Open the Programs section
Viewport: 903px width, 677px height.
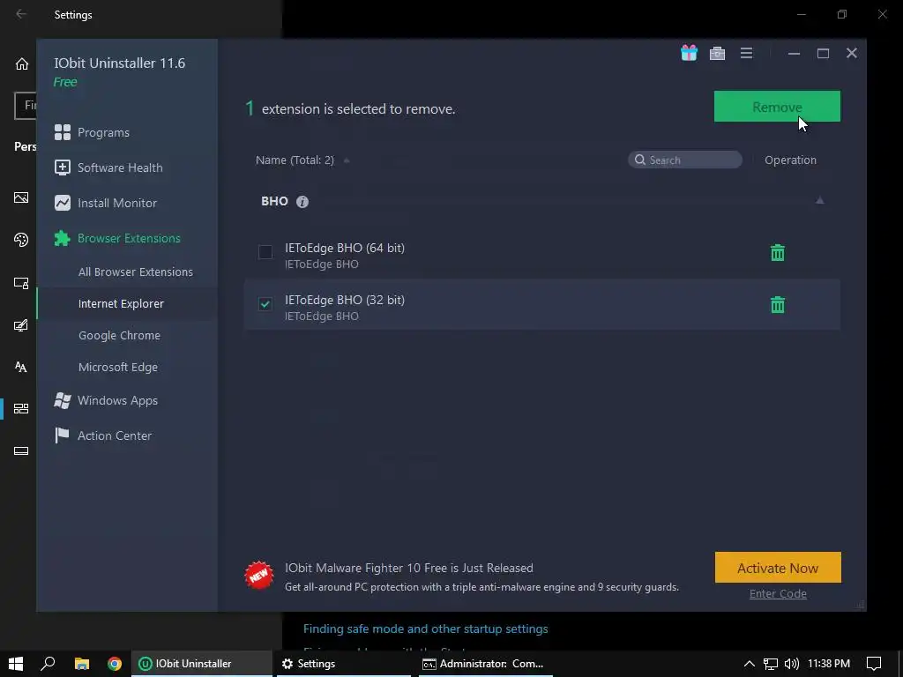[92, 132]
